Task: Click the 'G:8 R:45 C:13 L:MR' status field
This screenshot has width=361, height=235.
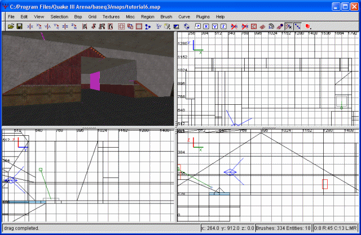Action: coord(335,228)
